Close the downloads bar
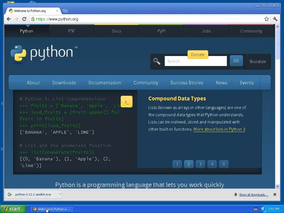This screenshot has height=213, width=284. (x=275, y=194)
